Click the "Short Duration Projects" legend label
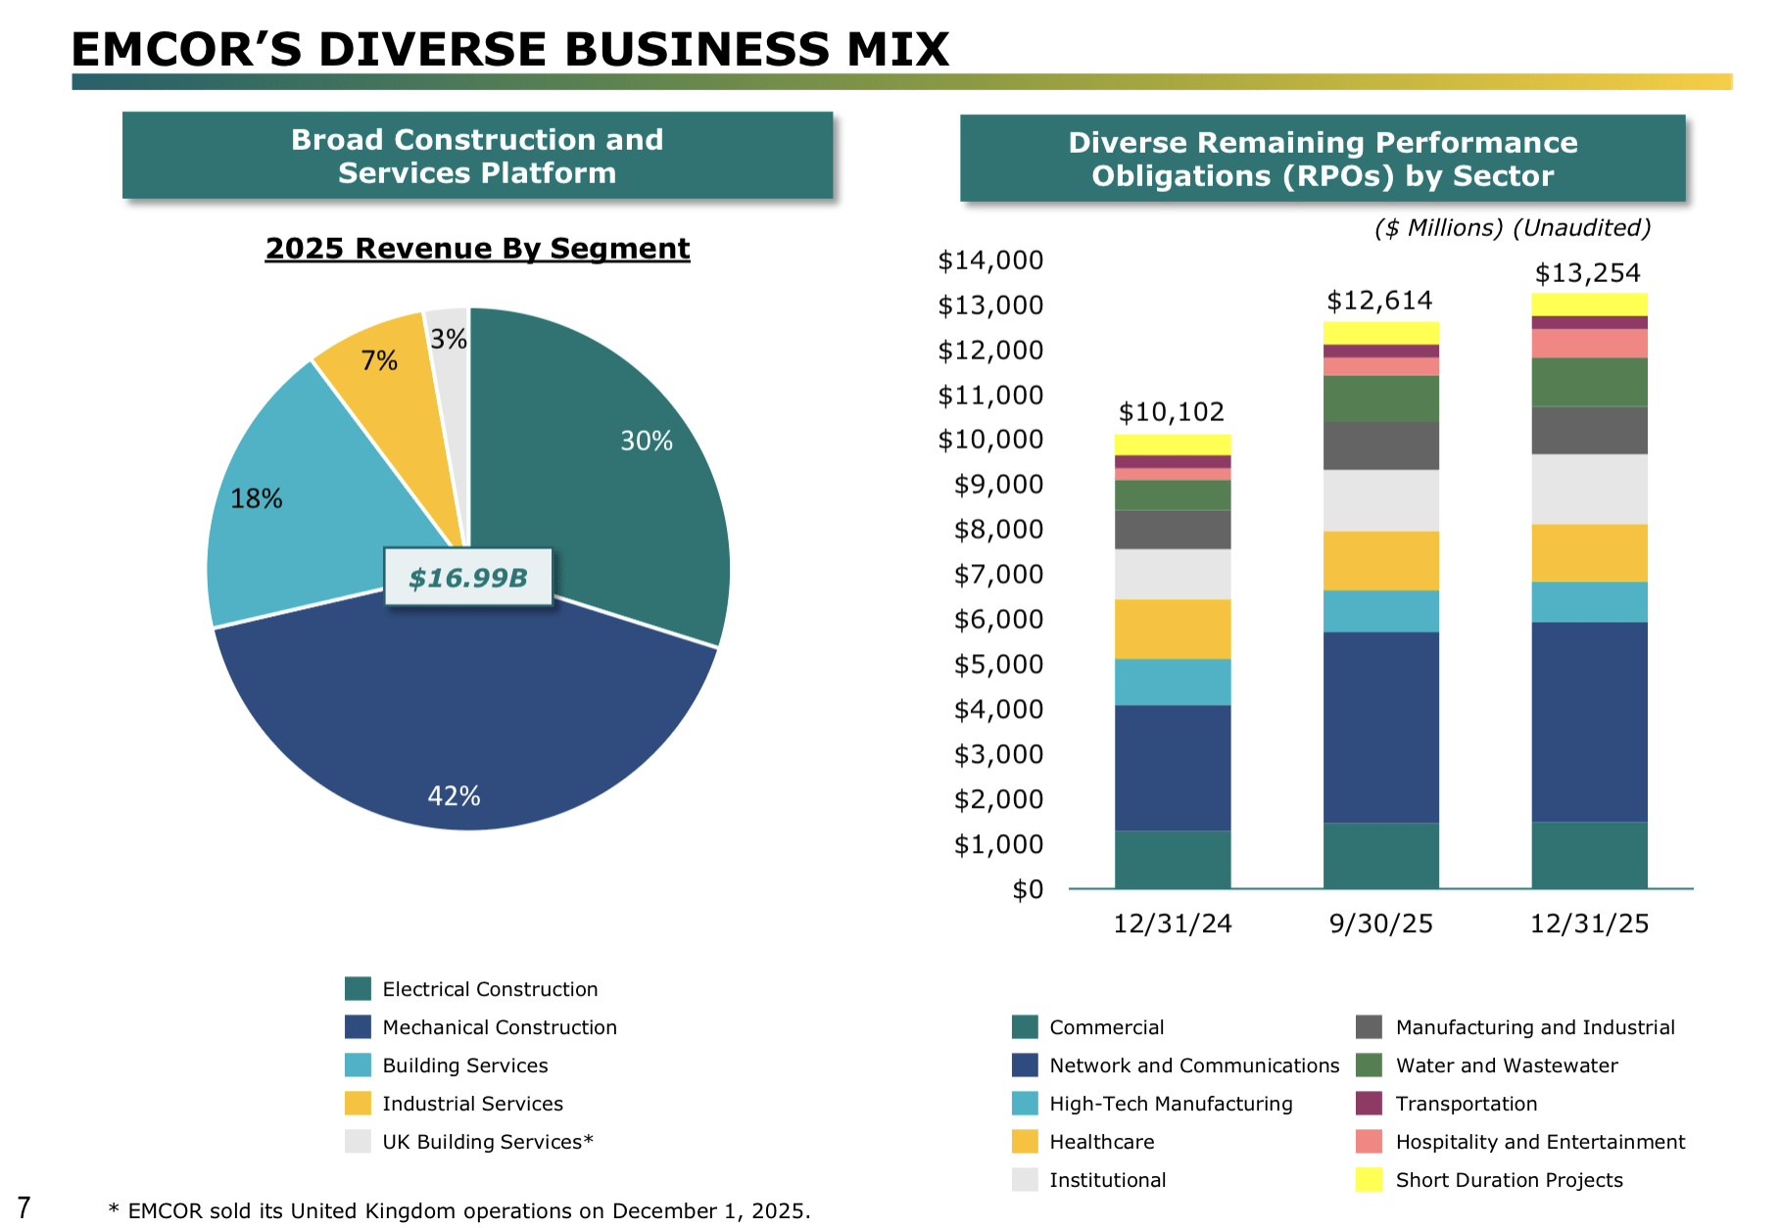The height and width of the screenshot is (1228, 1781). tap(1509, 1180)
